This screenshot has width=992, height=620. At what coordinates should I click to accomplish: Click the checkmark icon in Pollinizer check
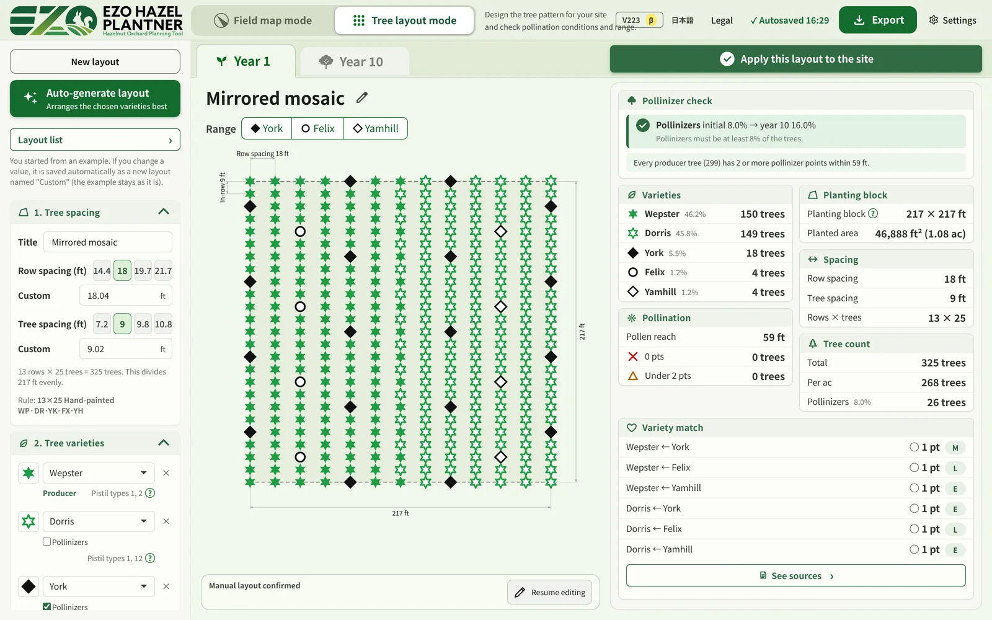(x=643, y=125)
